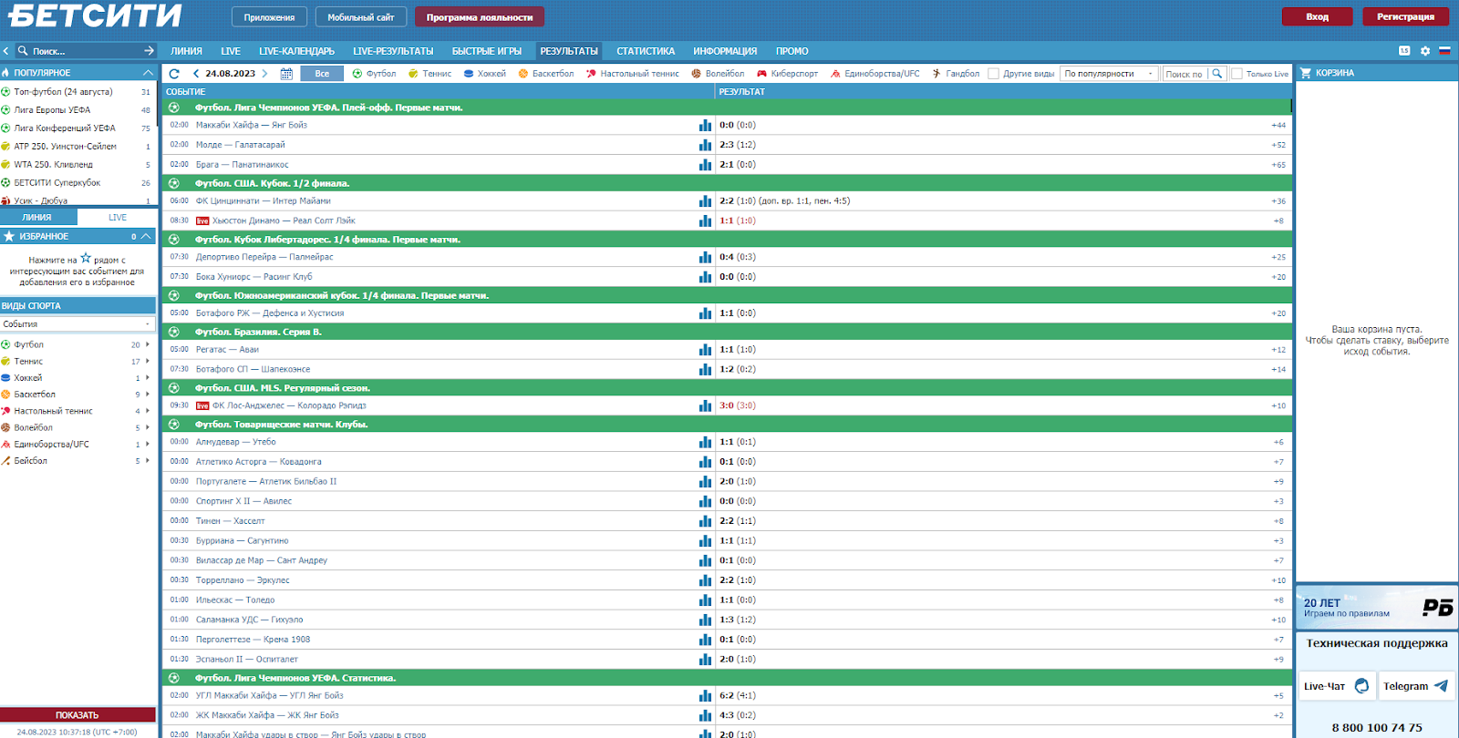Screen dimensions: 1459x738
Task: Collapse left sidebar with back chevron
Action: [5, 51]
